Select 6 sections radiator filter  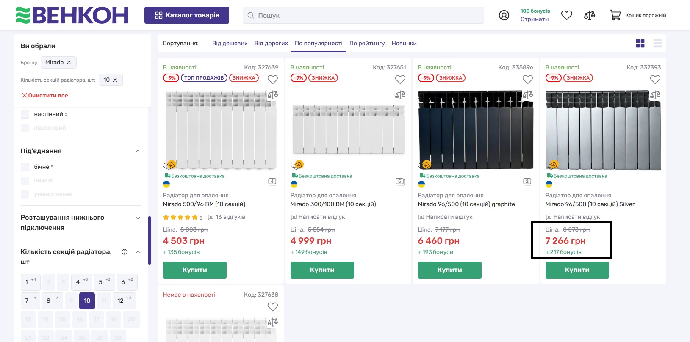pos(127,282)
